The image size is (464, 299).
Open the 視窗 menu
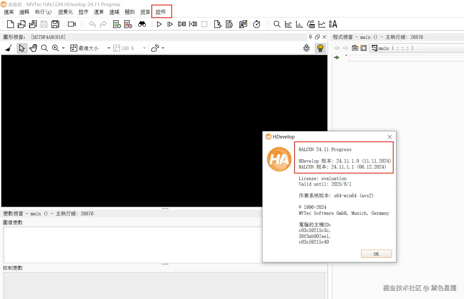pos(145,12)
